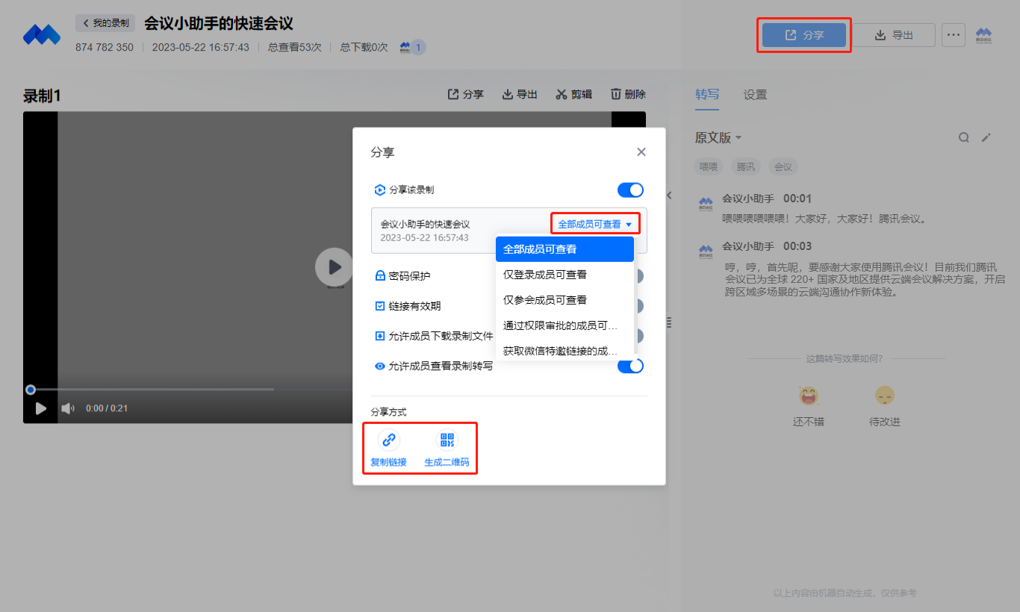Click the large play button on the video
This screenshot has width=1020, height=612.
point(334,266)
